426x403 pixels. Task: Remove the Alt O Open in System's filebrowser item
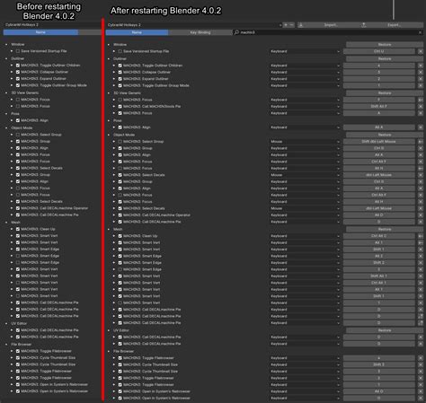(x=421, y=391)
